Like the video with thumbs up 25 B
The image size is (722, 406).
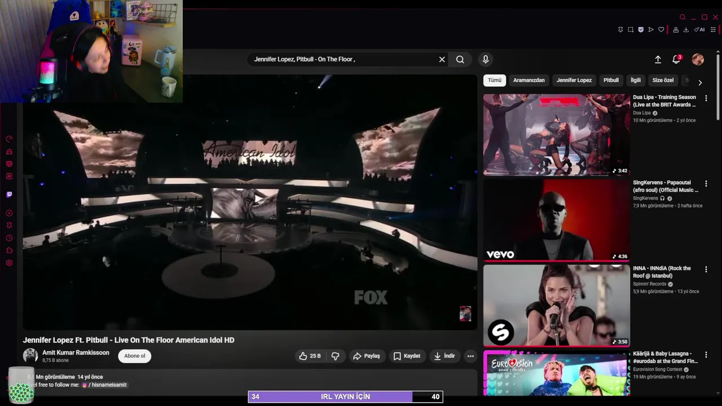pyautogui.click(x=310, y=356)
